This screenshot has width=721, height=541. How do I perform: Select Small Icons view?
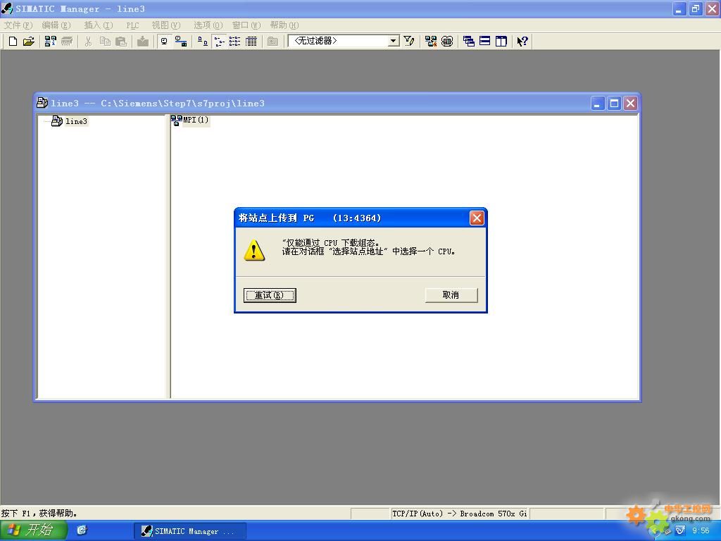pos(220,42)
